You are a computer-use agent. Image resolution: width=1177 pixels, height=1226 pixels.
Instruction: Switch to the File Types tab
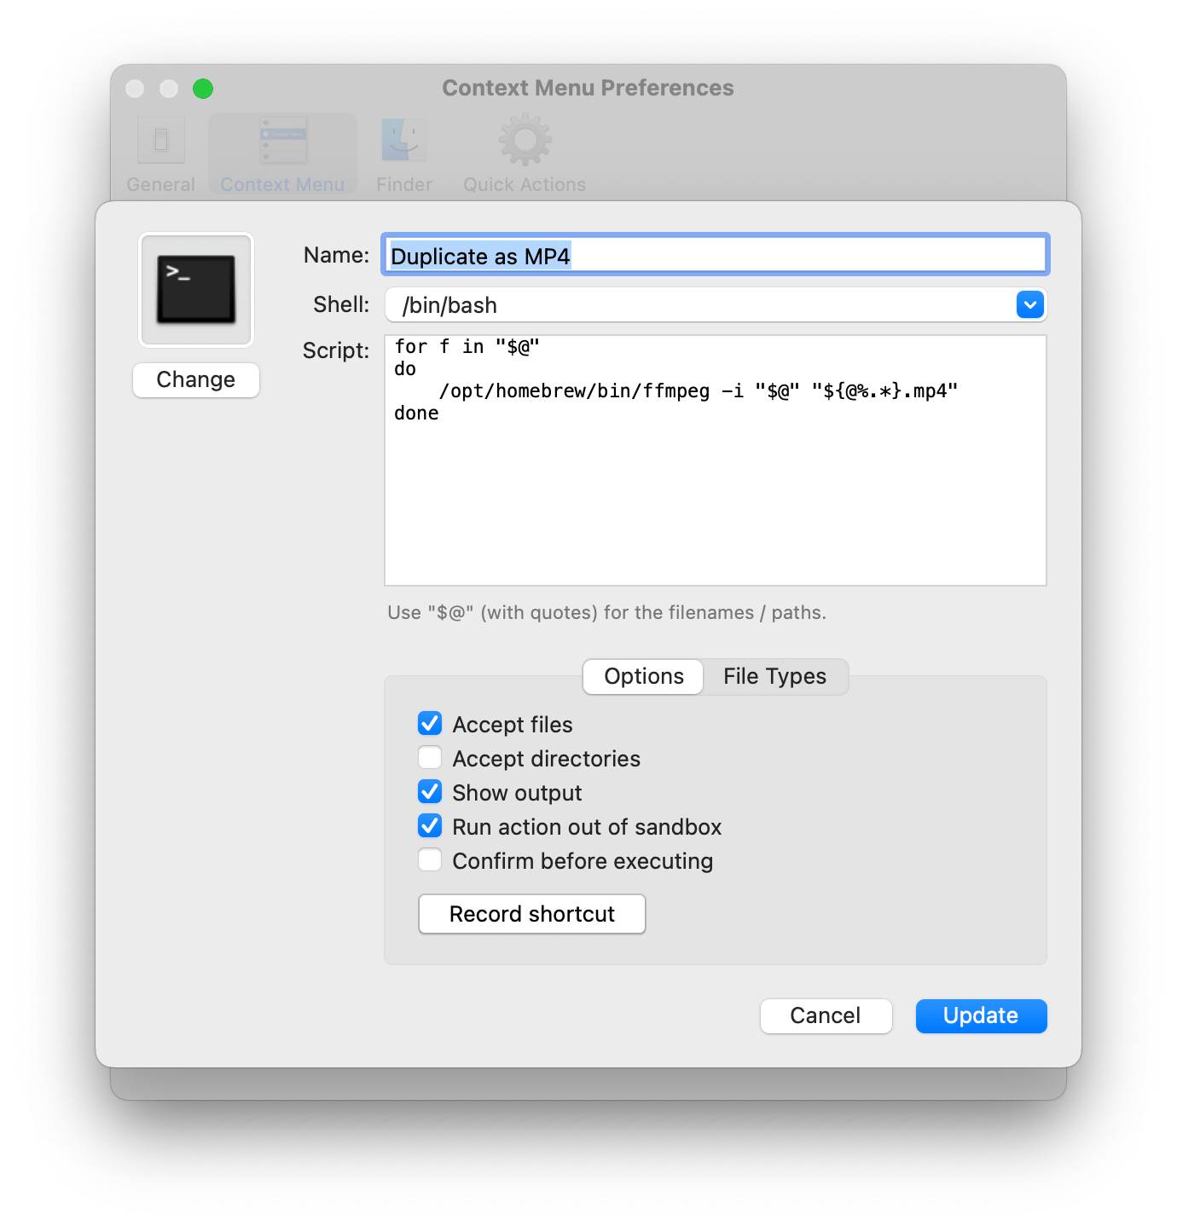pyautogui.click(x=774, y=676)
